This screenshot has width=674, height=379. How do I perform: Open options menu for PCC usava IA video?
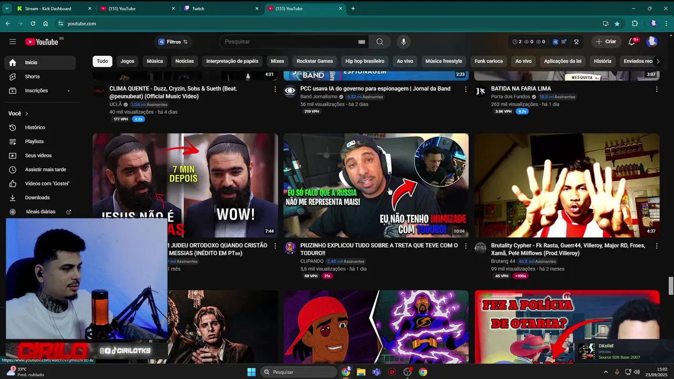click(x=465, y=89)
